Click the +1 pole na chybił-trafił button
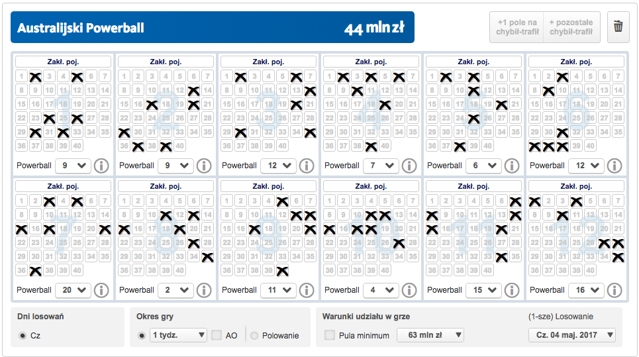 coord(516,27)
